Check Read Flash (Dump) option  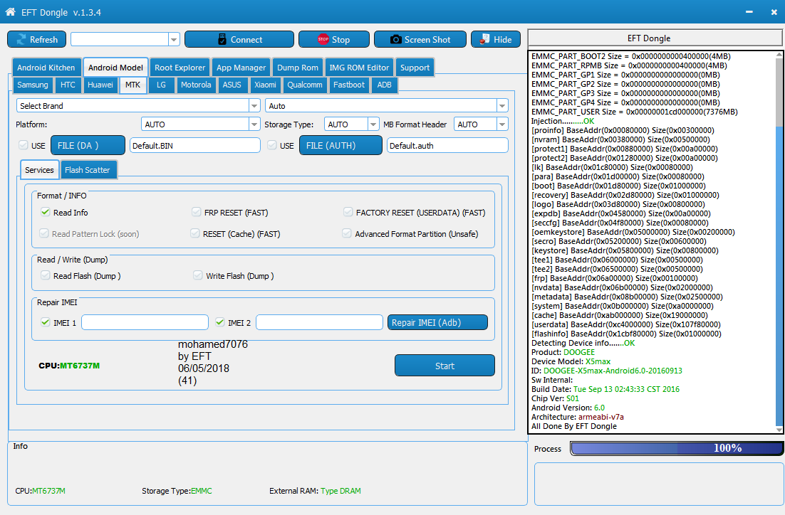pos(46,275)
